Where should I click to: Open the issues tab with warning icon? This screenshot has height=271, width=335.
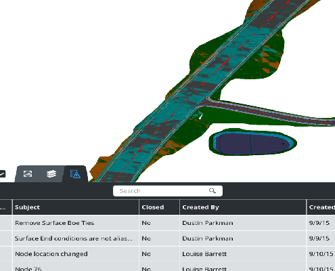click(x=75, y=174)
